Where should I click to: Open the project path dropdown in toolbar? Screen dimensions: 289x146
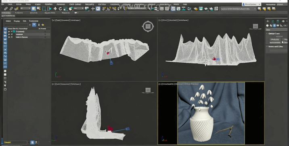coord(239,8)
